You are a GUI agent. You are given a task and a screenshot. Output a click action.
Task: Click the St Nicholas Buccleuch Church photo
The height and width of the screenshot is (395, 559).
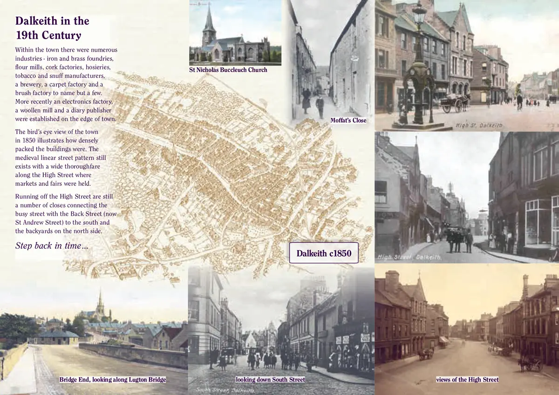coord(235,33)
